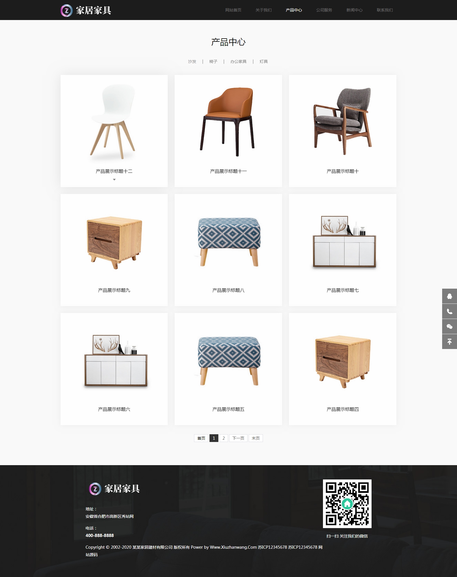Click the WeChat QR code image
This screenshot has height=577, width=457.
[347, 504]
